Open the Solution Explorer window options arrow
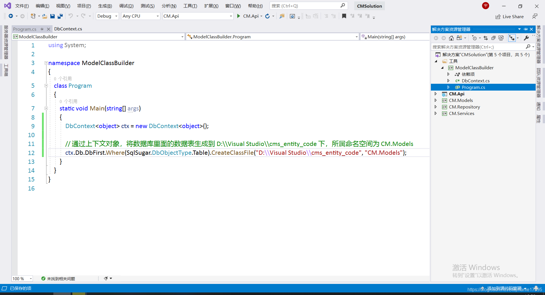The width and height of the screenshot is (545, 295). pyautogui.click(x=519, y=29)
